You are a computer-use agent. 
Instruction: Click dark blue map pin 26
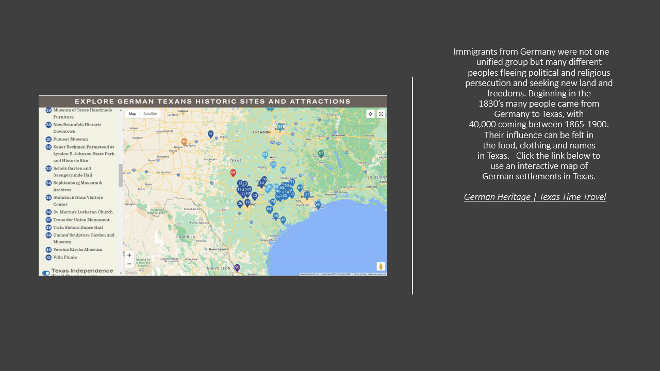click(x=240, y=204)
